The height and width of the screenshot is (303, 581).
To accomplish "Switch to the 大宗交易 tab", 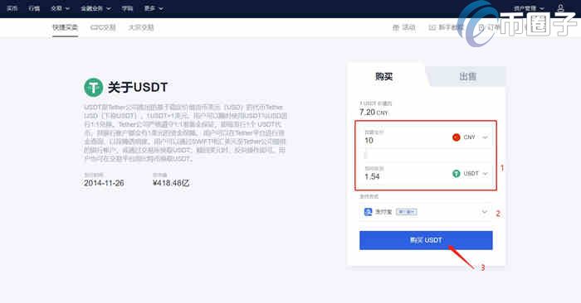I will (x=141, y=27).
